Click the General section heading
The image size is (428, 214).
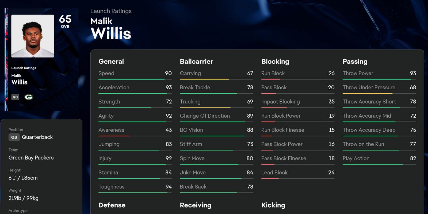coord(111,62)
